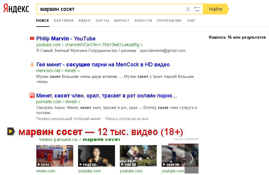This screenshot has width=269, height=175.
Task: Open the 10:01 HD video thumbnail
Action: [173, 156]
